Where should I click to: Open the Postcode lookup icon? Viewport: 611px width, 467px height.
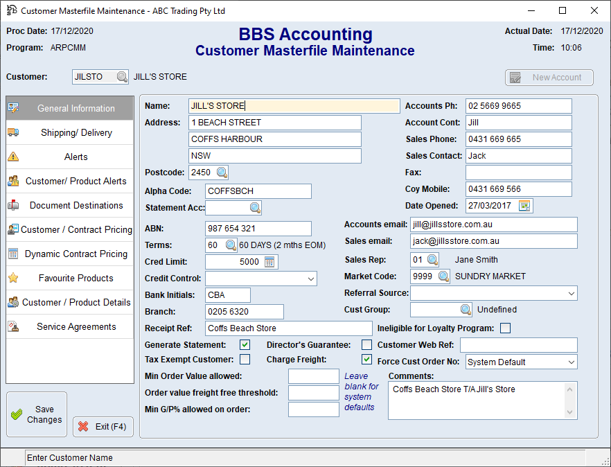point(222,172)
